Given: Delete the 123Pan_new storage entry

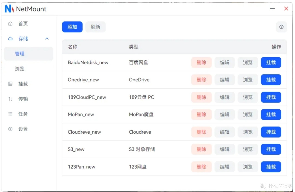Looking at the screenshot, I should pos(201,167).
